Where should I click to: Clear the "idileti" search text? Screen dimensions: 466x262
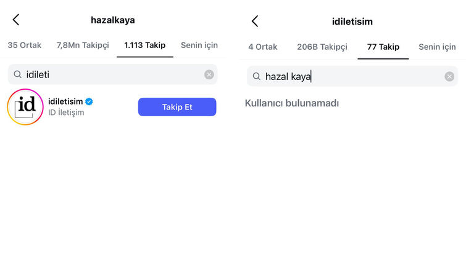click(209, 74)
